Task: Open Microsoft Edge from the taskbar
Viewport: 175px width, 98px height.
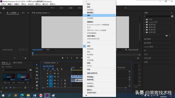Action: point(22,95)
